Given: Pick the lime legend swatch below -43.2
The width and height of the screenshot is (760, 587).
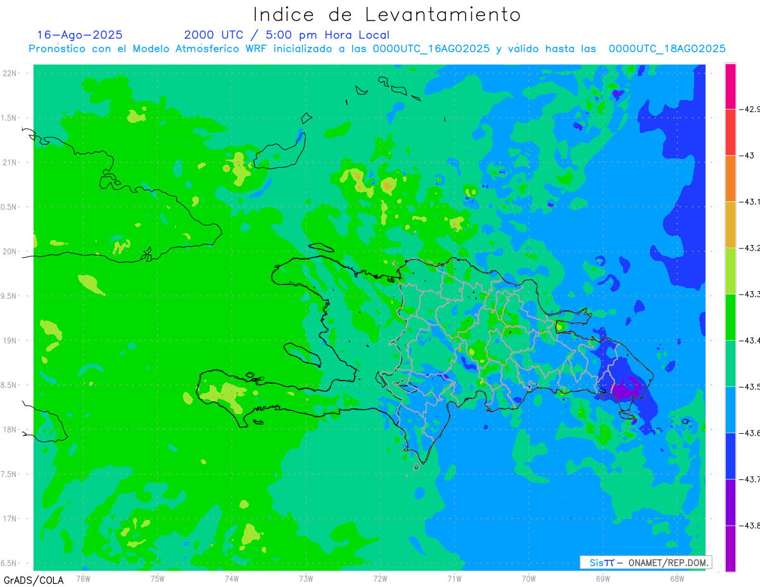Looking at the screenshot, I should click(730, 270).
